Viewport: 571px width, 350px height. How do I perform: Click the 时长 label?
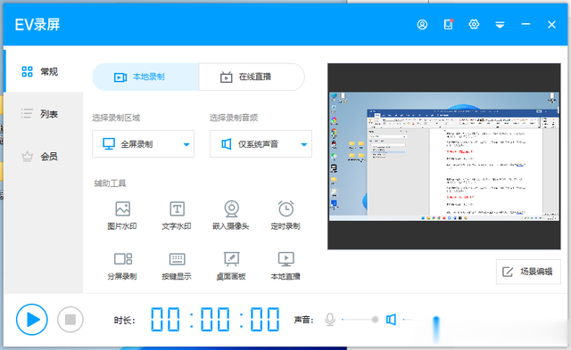[125, 321]
